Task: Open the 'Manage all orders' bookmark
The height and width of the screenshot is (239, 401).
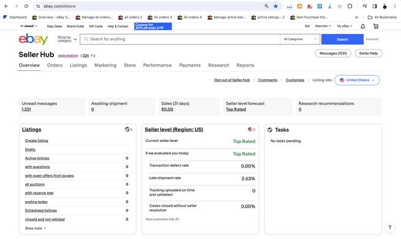Action: click(94, 17)
